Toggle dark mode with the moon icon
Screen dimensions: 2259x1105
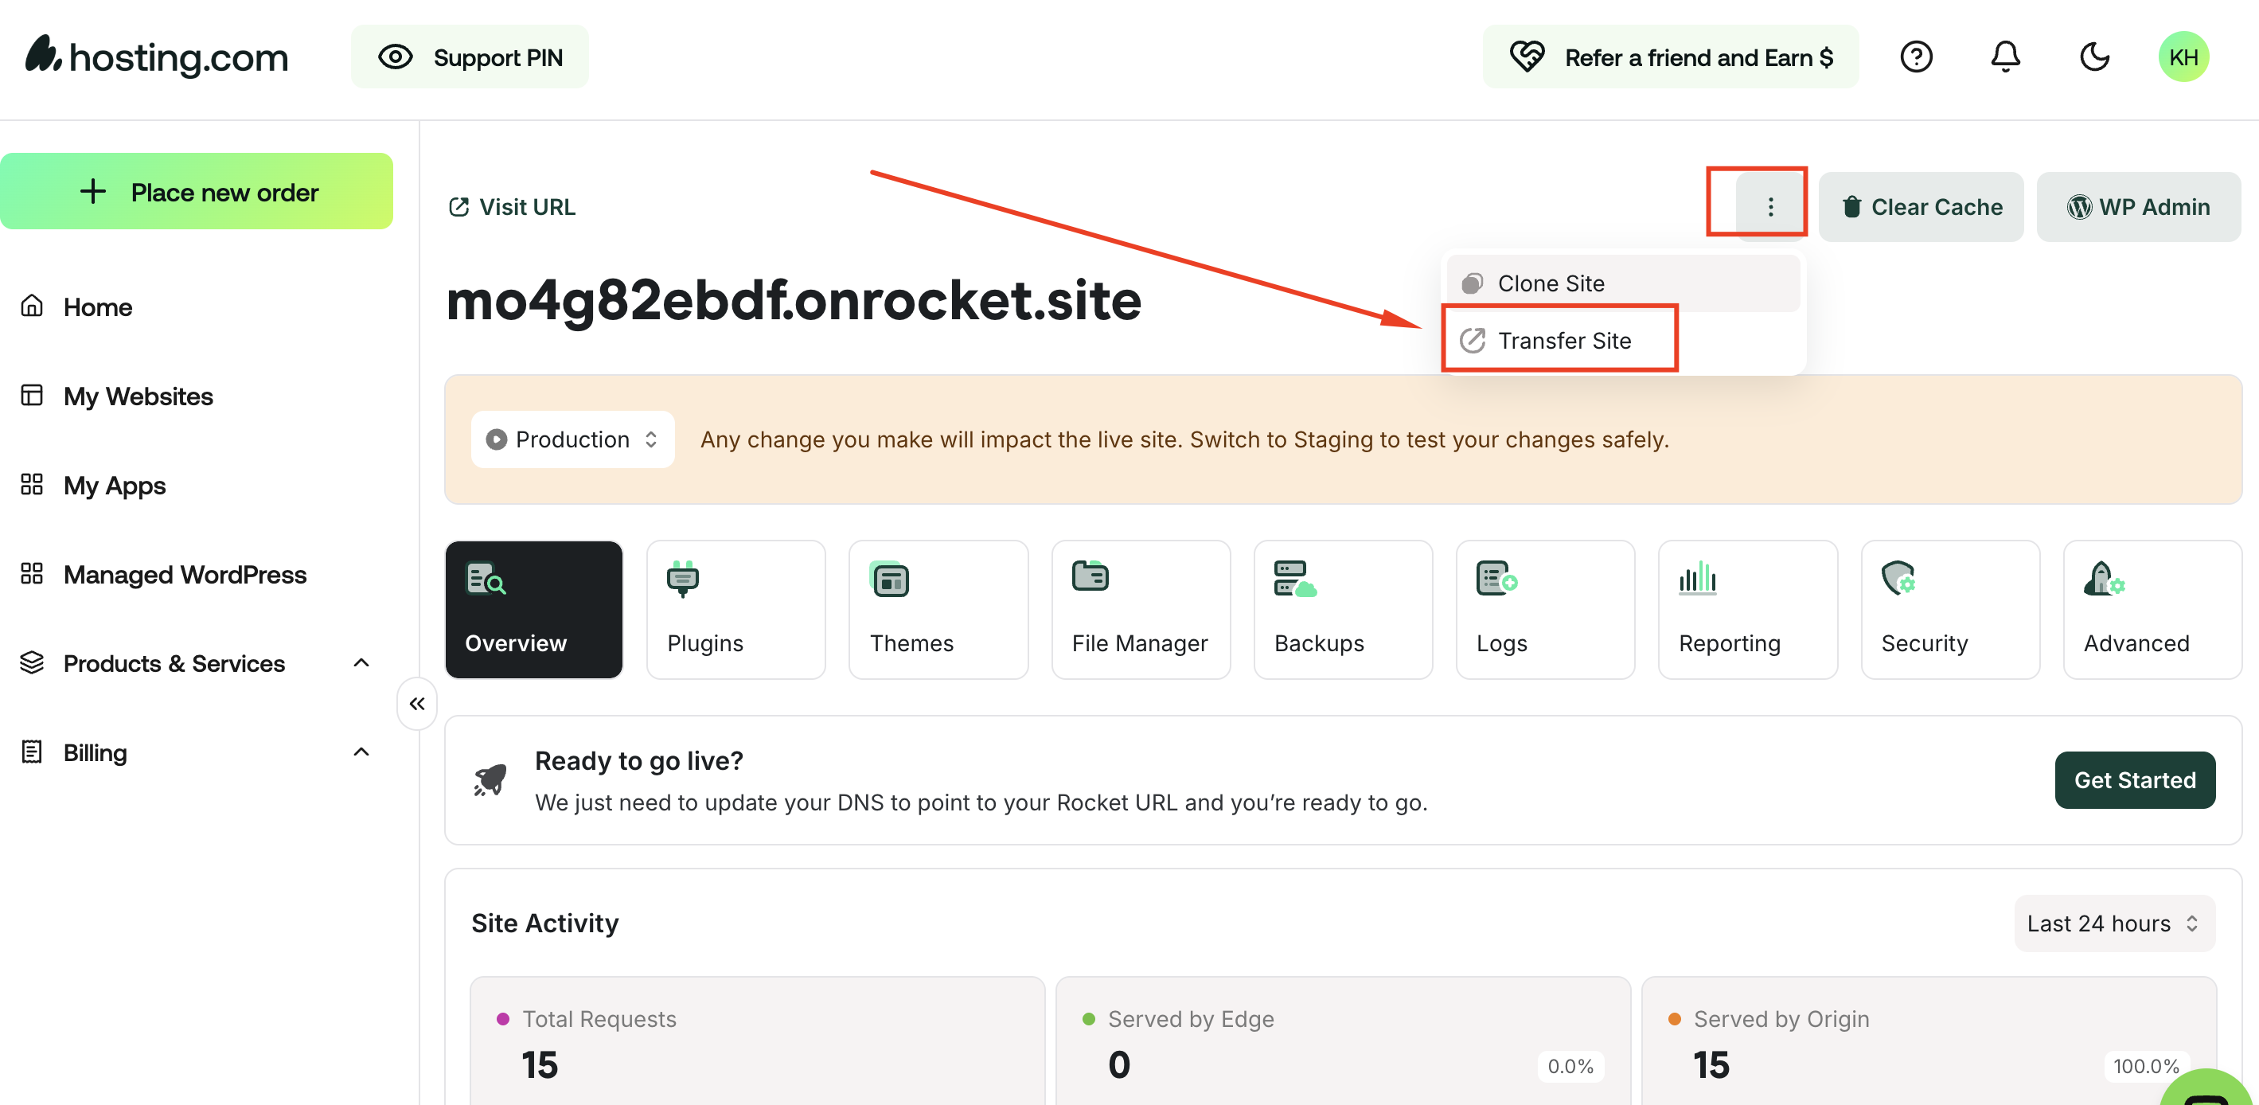coord(2094,57)
